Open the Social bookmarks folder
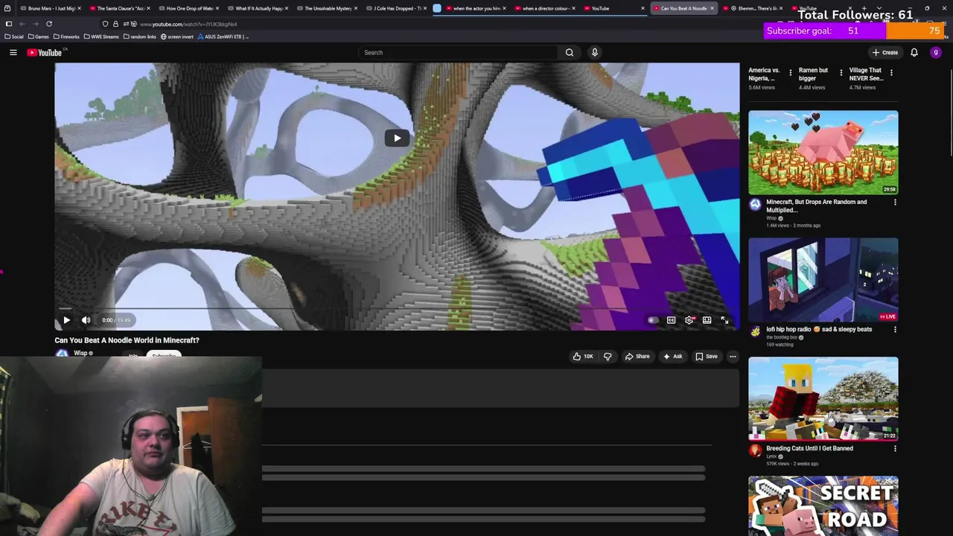This screenshot has height=536, width=953. click(x=14, y=36)
